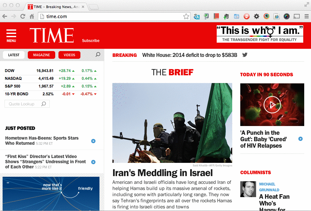Click the transgender fight for equality banner
The image size is (311, 211).
click(260, 34)
